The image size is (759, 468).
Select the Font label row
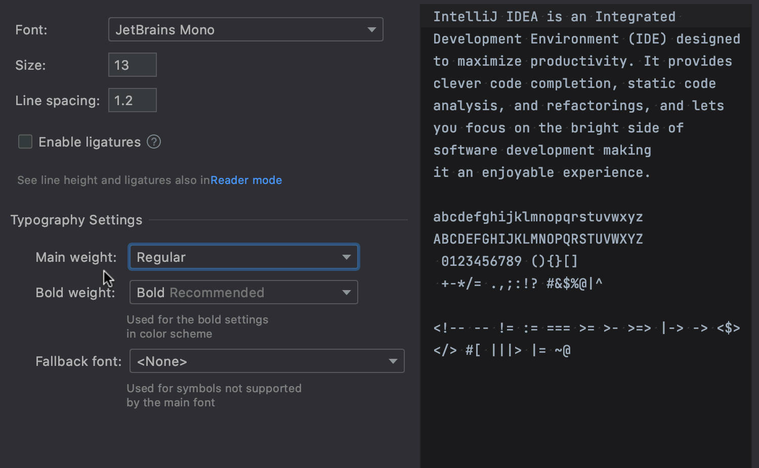(x=31, y=29)
